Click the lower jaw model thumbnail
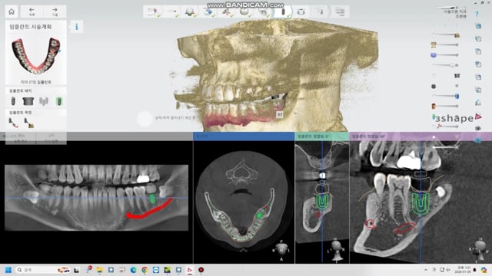This screenshot has height=276, width=492. [x=36, y=56]
